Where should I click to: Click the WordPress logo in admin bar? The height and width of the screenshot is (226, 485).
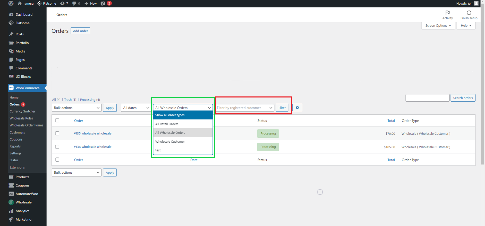click(x=11, y=3)
